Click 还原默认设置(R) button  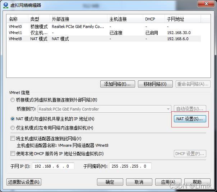pyautogui.click(x=24, y=182)
